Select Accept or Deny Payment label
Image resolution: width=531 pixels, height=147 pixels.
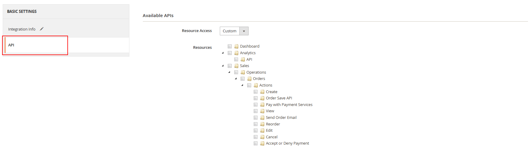click(288, 143)
